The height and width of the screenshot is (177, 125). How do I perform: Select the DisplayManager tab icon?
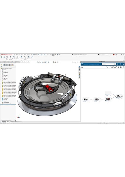(12, 65)
